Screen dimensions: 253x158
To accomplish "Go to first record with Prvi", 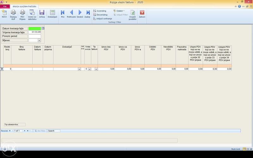I will pos(63,14).
